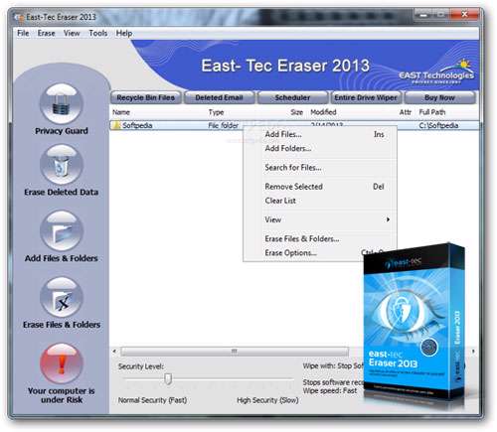Open the File menu
The image size is (497, 432).
tap(23, 33)
